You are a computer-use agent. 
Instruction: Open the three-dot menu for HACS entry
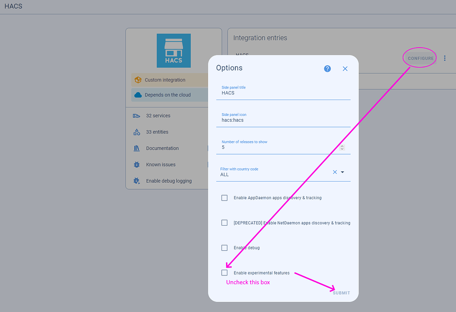(x=445, y=58)
